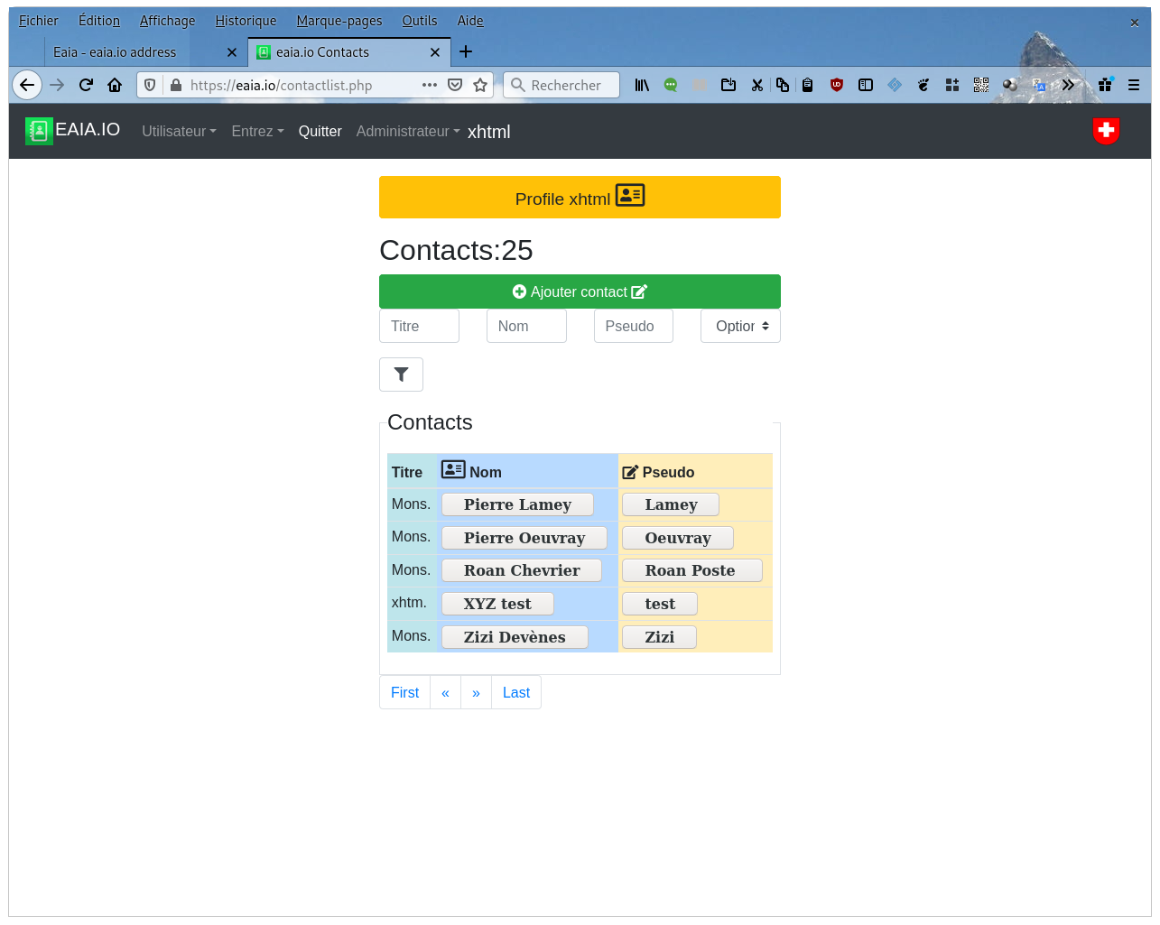
Task: Open the Administrateur dropdown
Action: pyautogui.click(x=407, y=132)
